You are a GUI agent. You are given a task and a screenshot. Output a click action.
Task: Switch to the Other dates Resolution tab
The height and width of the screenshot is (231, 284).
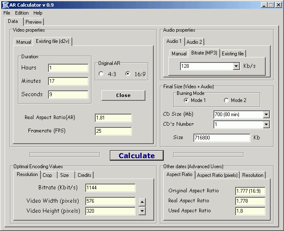253,175
